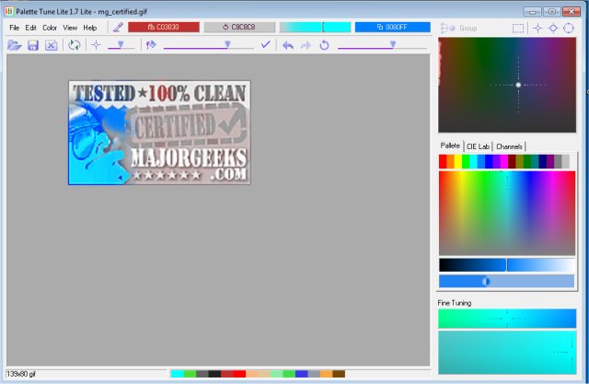Pick the peach swatch in bottom image palette

coord(251,374)
